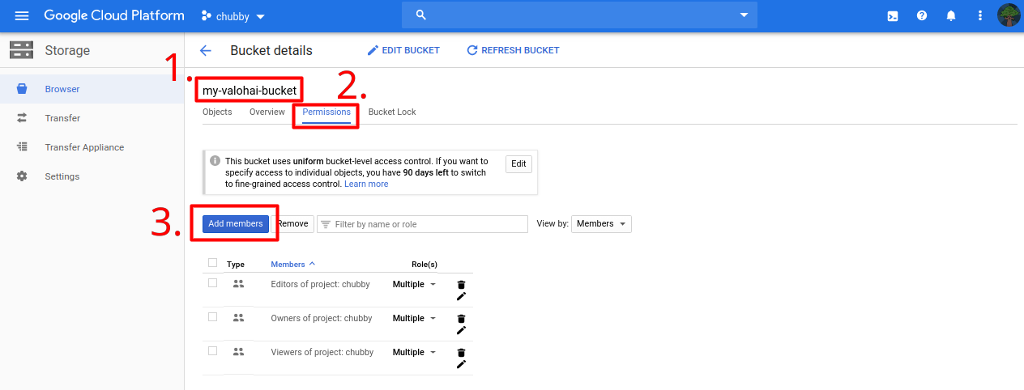Click the Edit access control button
This screenshot has width=1024, height=390.
519,163
